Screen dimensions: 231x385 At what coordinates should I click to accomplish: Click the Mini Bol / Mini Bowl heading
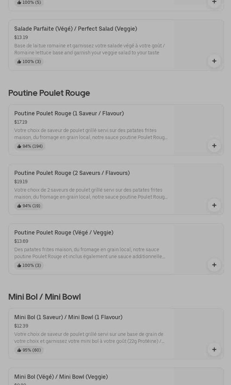click(45, 297)
